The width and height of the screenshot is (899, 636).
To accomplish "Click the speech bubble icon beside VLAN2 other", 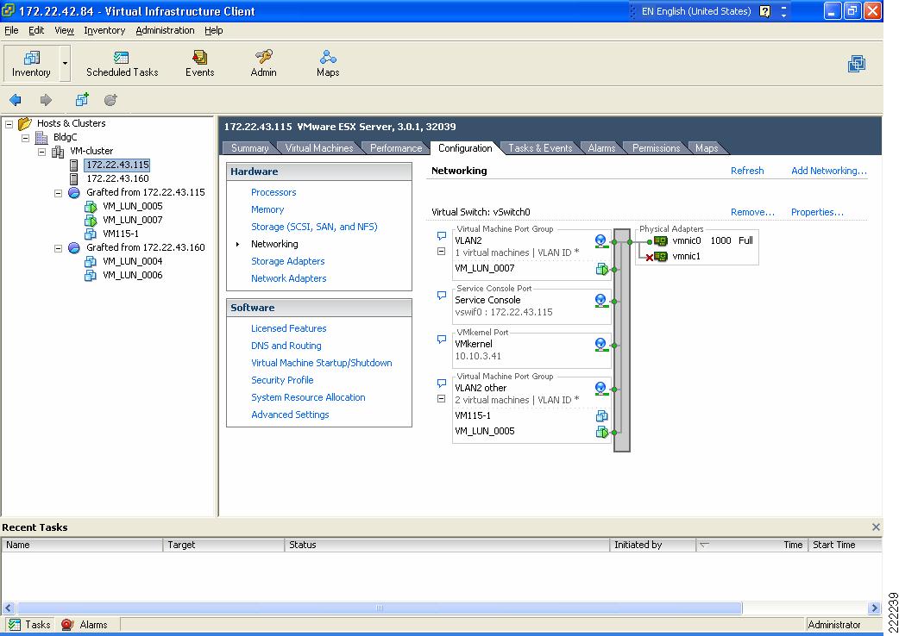I will pyautogui.click(x=442, y=383).
